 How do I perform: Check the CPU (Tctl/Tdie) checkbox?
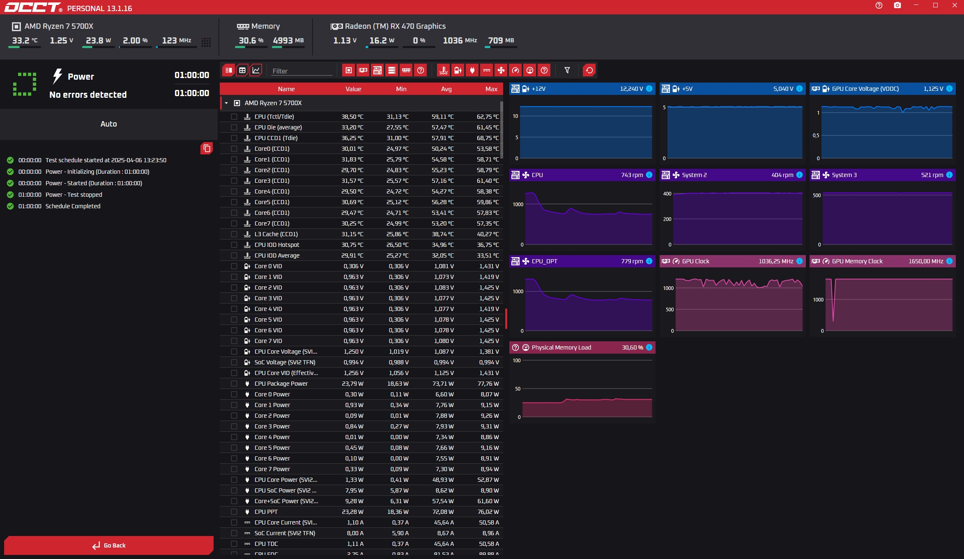[234, 117]
